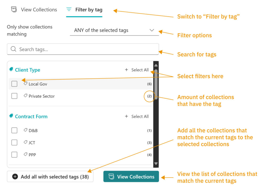
Task: Click the tag icon next to Private Sector
Action: click(x=25, y=96)
